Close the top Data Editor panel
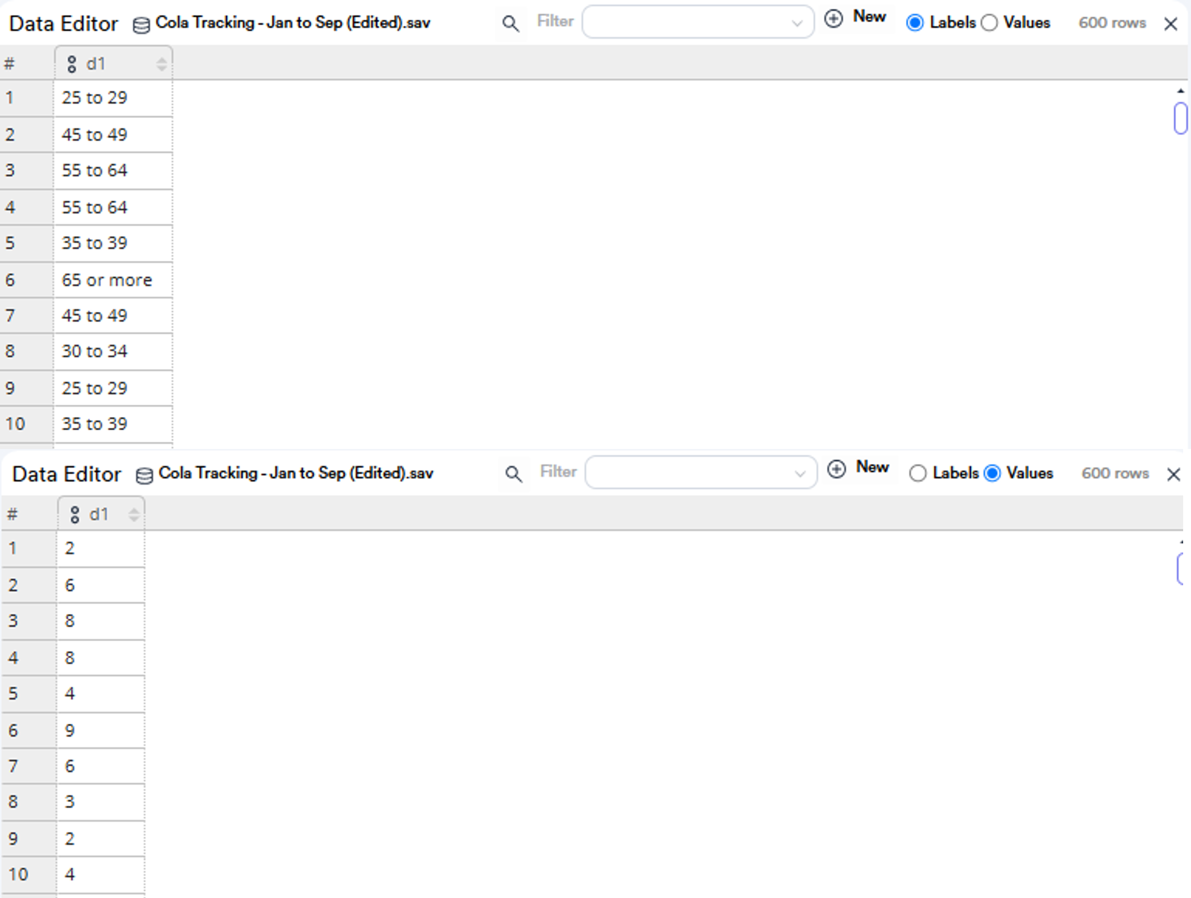 [1171, 24]
